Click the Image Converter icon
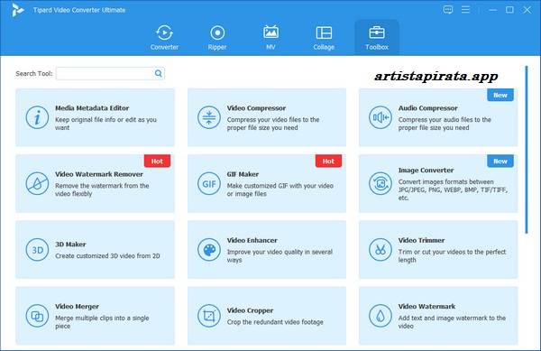The image size is (541, 351). point(381,183)
